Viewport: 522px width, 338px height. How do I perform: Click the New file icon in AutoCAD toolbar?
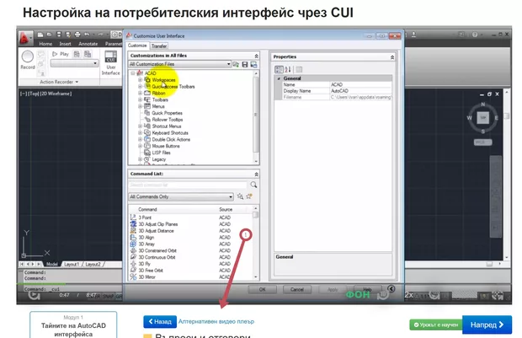click(40, 35)
